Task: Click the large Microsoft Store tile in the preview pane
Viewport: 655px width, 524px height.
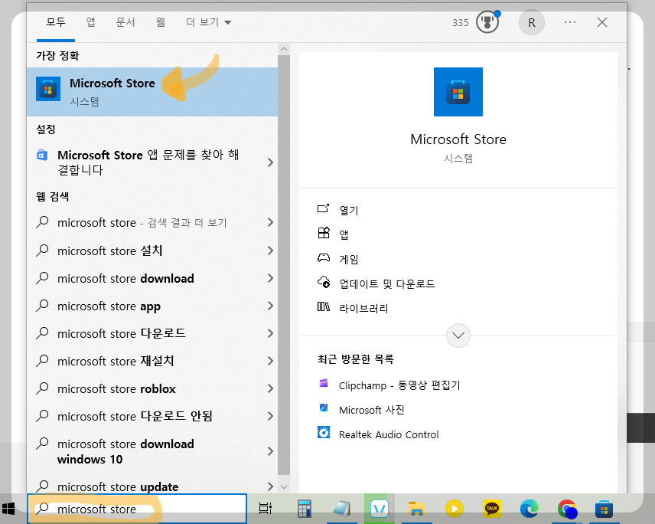Action: (458, 92)
